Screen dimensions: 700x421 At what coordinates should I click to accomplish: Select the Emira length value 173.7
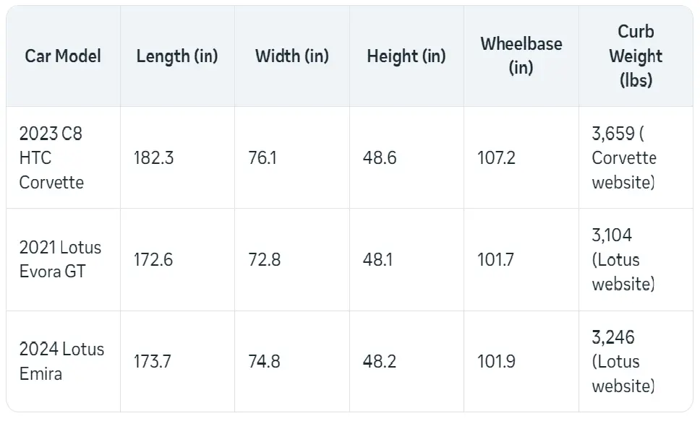153,361
